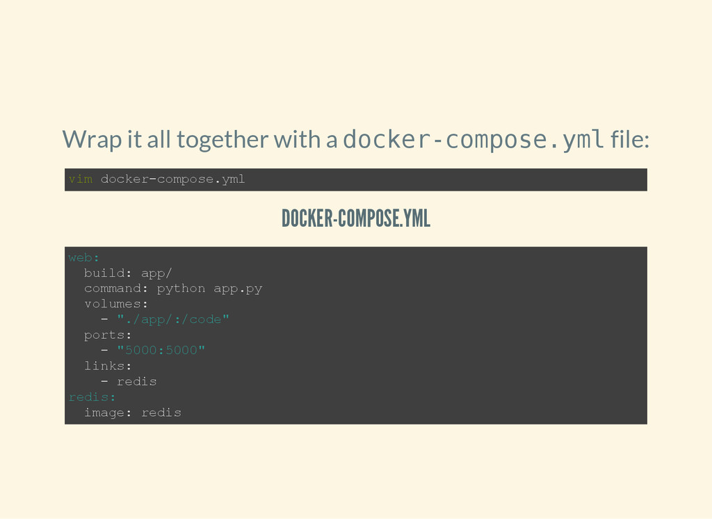Image resolution: width=712 pixels, height=519 pixels.
Task: Click the word "vim" in the command block
Action: coord(80,179)
